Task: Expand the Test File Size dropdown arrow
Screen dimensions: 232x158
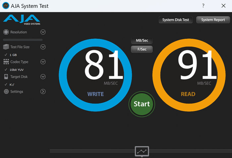Action: click(43, 47)
